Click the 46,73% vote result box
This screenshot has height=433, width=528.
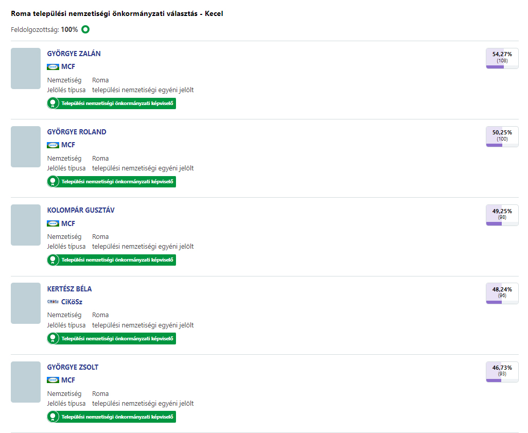[x=502, y=372]
